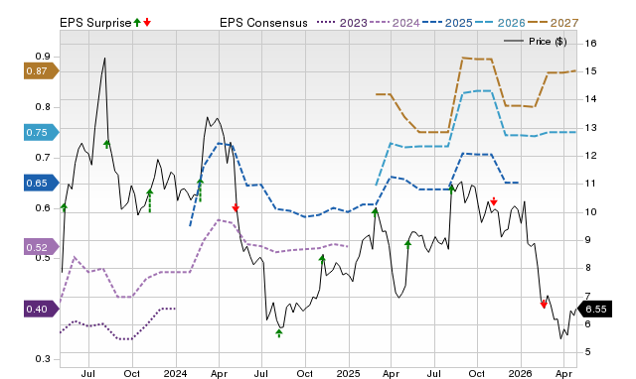
Task: Click the 0.3 label on the left axis
Action: [42, 359]
